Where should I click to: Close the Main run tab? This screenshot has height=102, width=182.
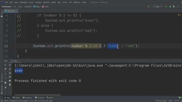coord(19,61)
